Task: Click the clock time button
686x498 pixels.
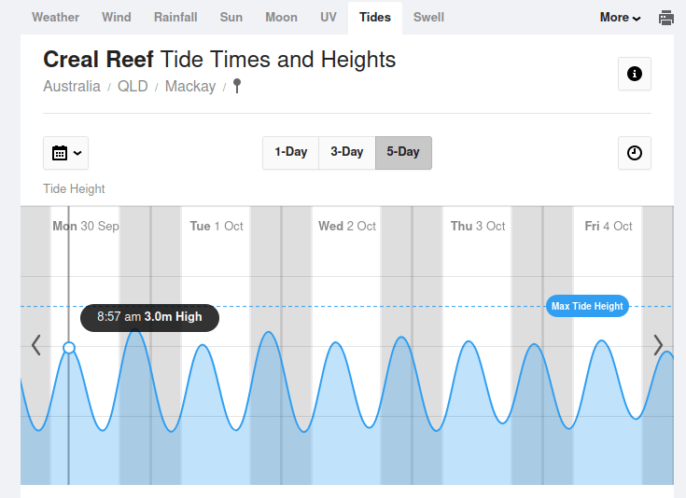Action: pyautogui.click(x=635, y=153)
